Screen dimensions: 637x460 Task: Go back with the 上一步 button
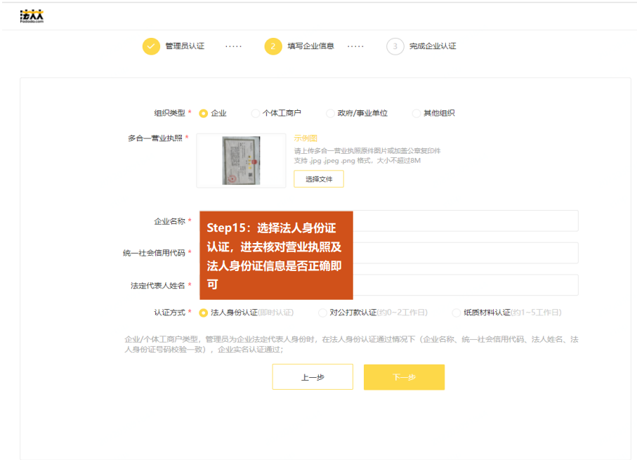tap(313, 377)
